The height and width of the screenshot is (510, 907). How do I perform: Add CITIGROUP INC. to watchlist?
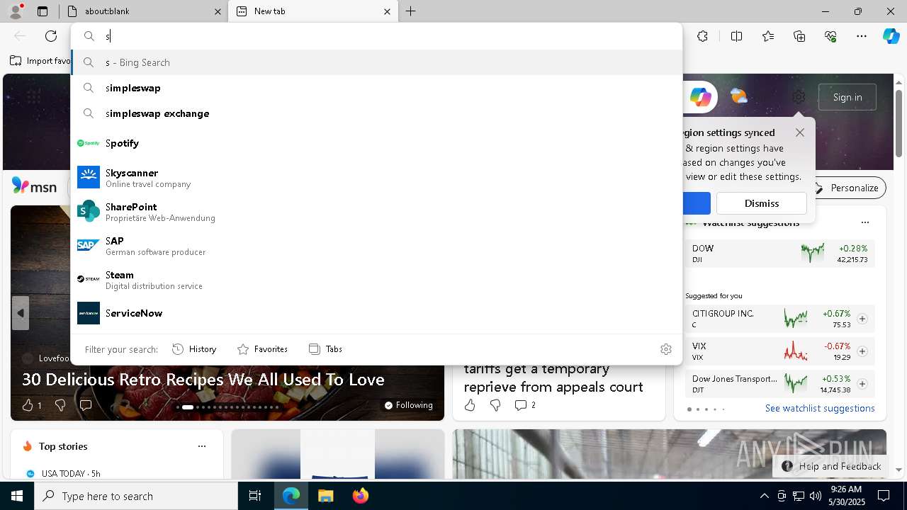pos(862,319)
